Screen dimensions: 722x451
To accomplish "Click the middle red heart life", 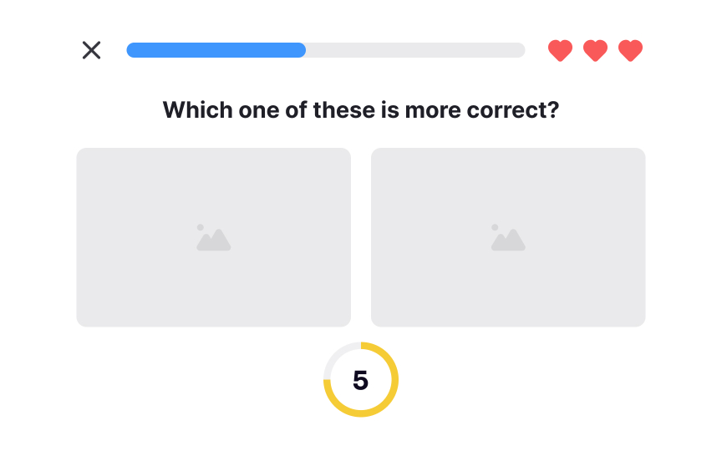I will tap(595, 51).
